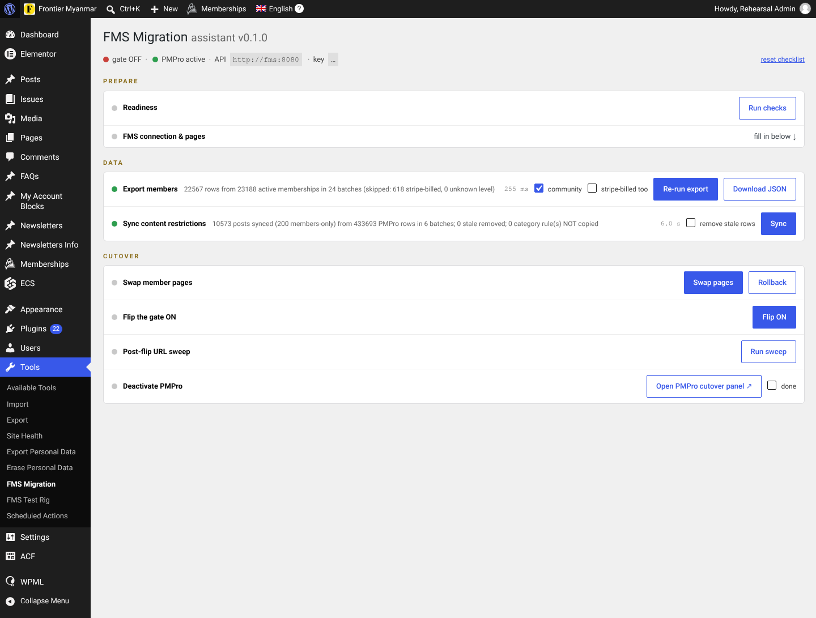Image resolution: width=816 pixels, height=618 pixels.
Task: Click the Media library icon
Action: 10,118
